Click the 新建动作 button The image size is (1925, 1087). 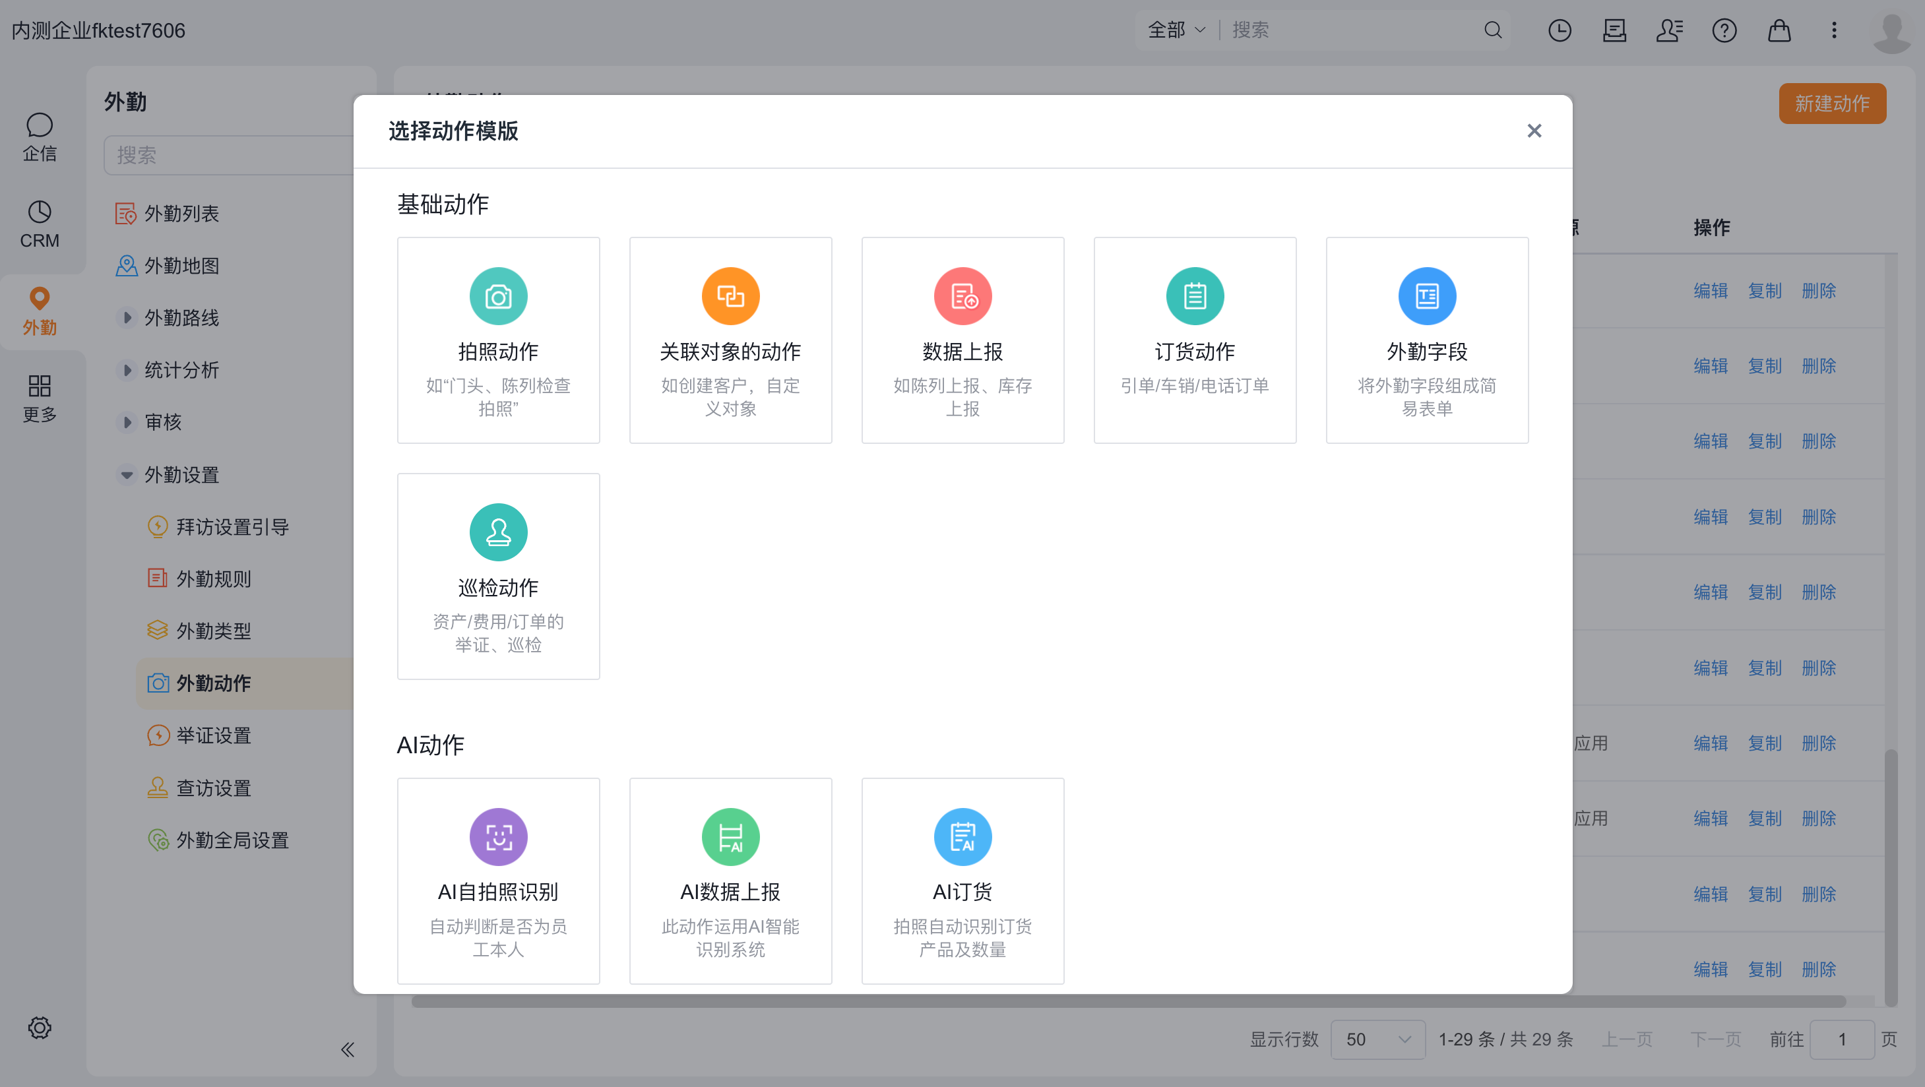point(1833,104)
